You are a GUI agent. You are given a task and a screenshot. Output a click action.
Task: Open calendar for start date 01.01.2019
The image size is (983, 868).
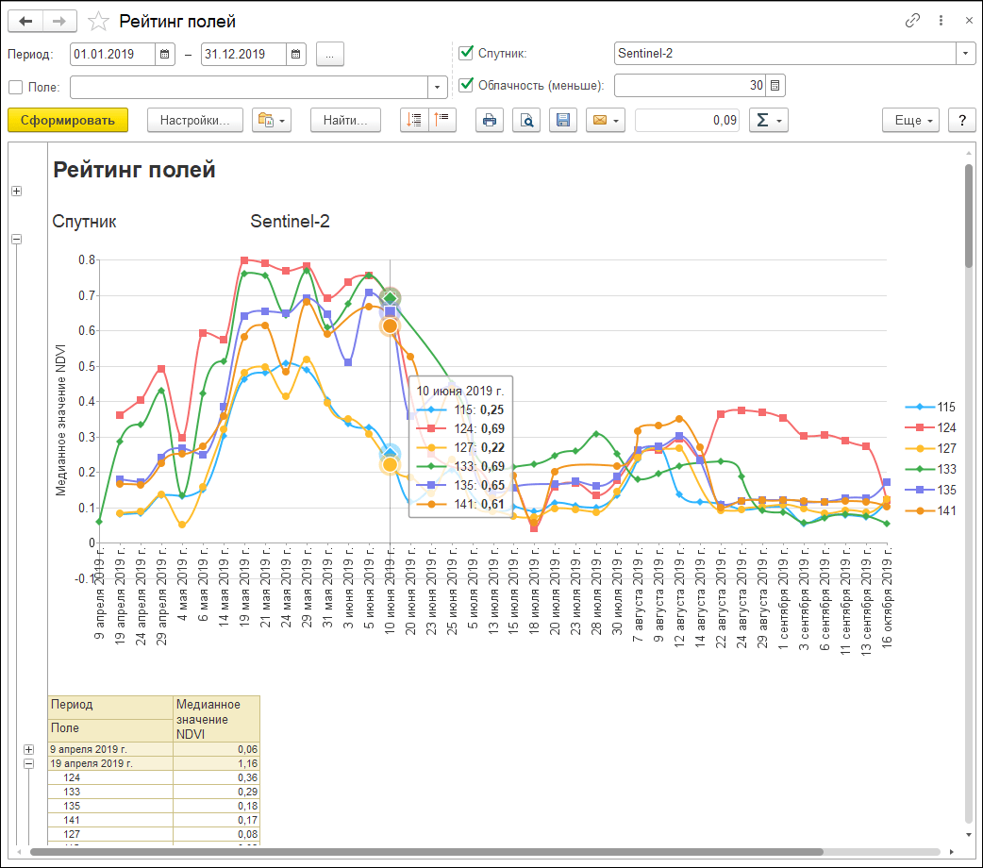click(165, 55)
